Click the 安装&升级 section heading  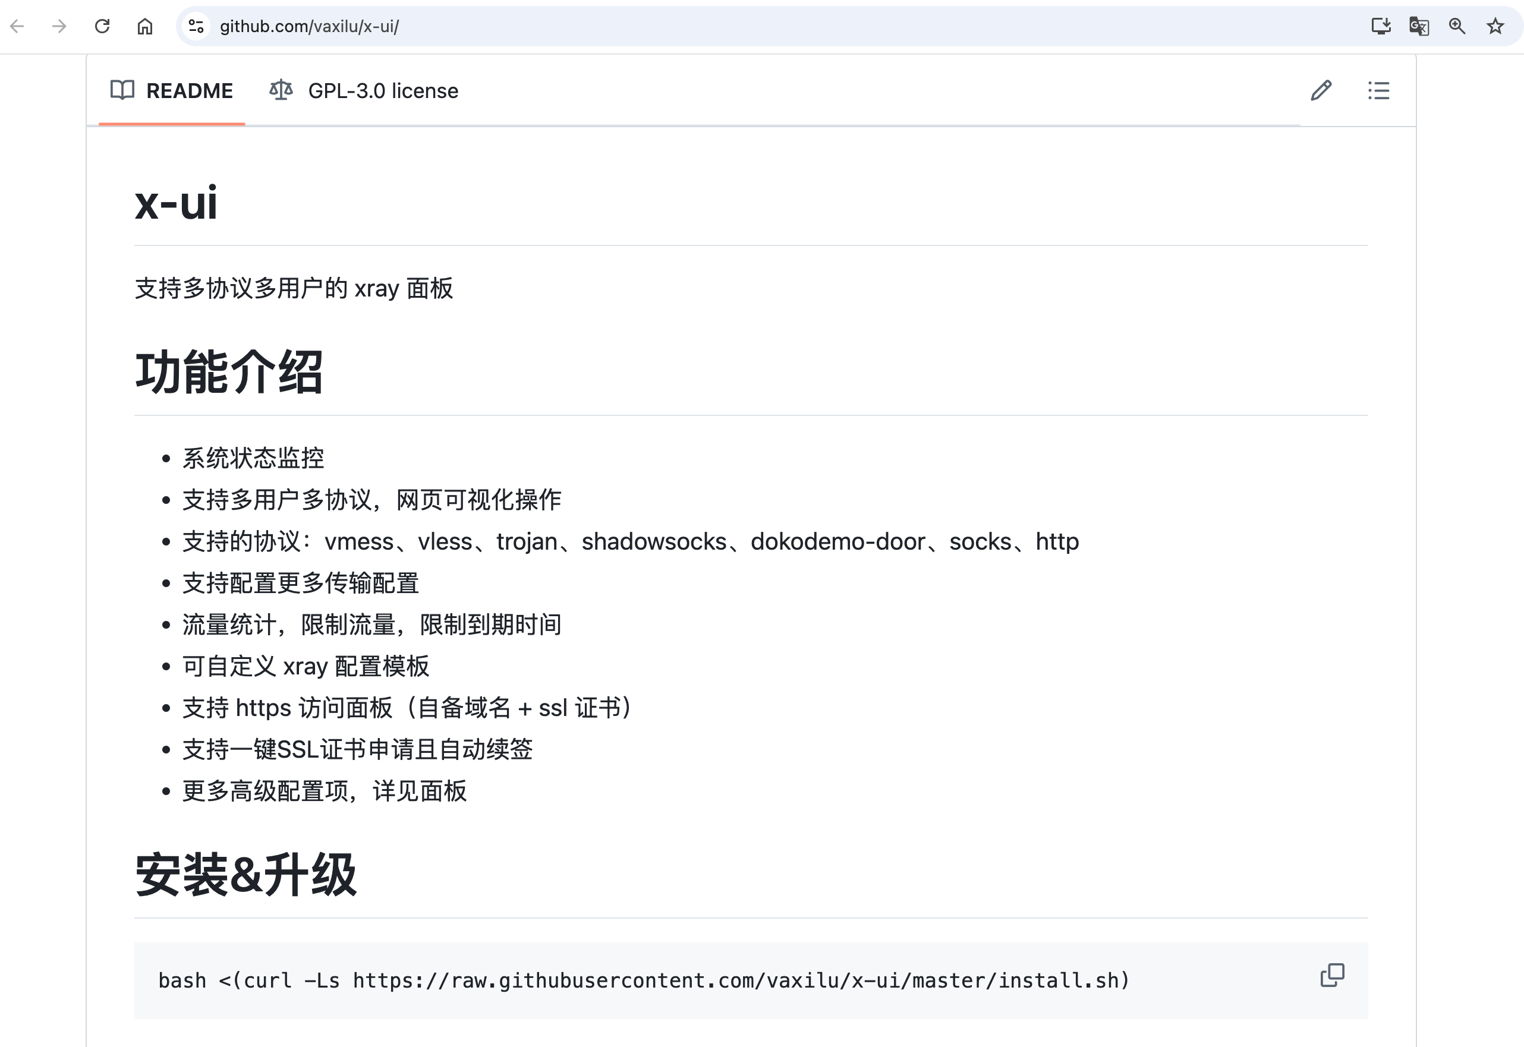[x=245, y=875]
